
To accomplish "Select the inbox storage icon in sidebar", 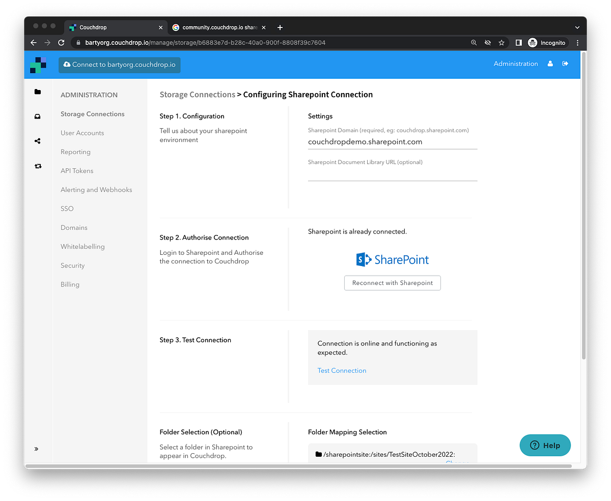I will point(38,116).
